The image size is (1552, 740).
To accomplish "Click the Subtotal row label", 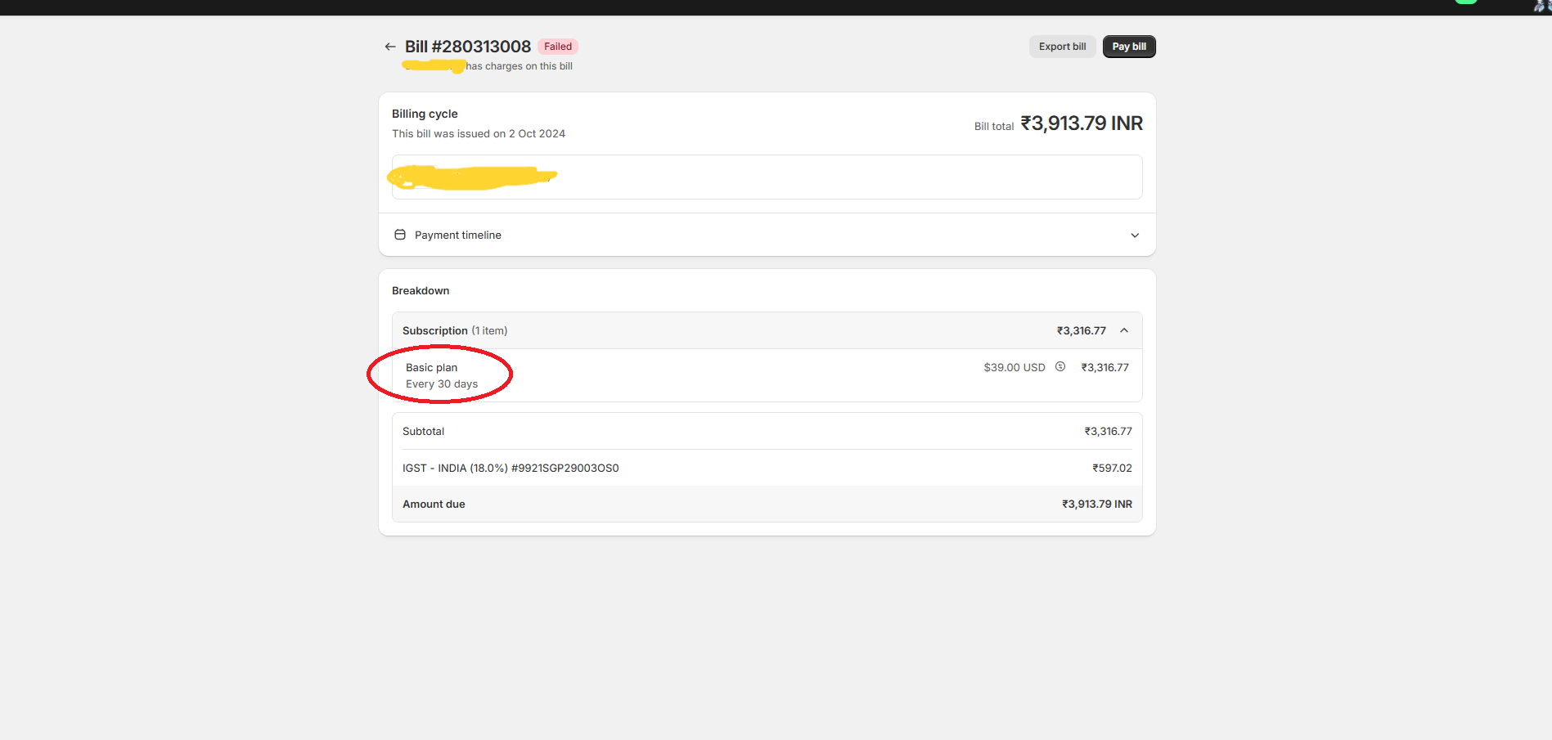I will [x=423, y=431].
